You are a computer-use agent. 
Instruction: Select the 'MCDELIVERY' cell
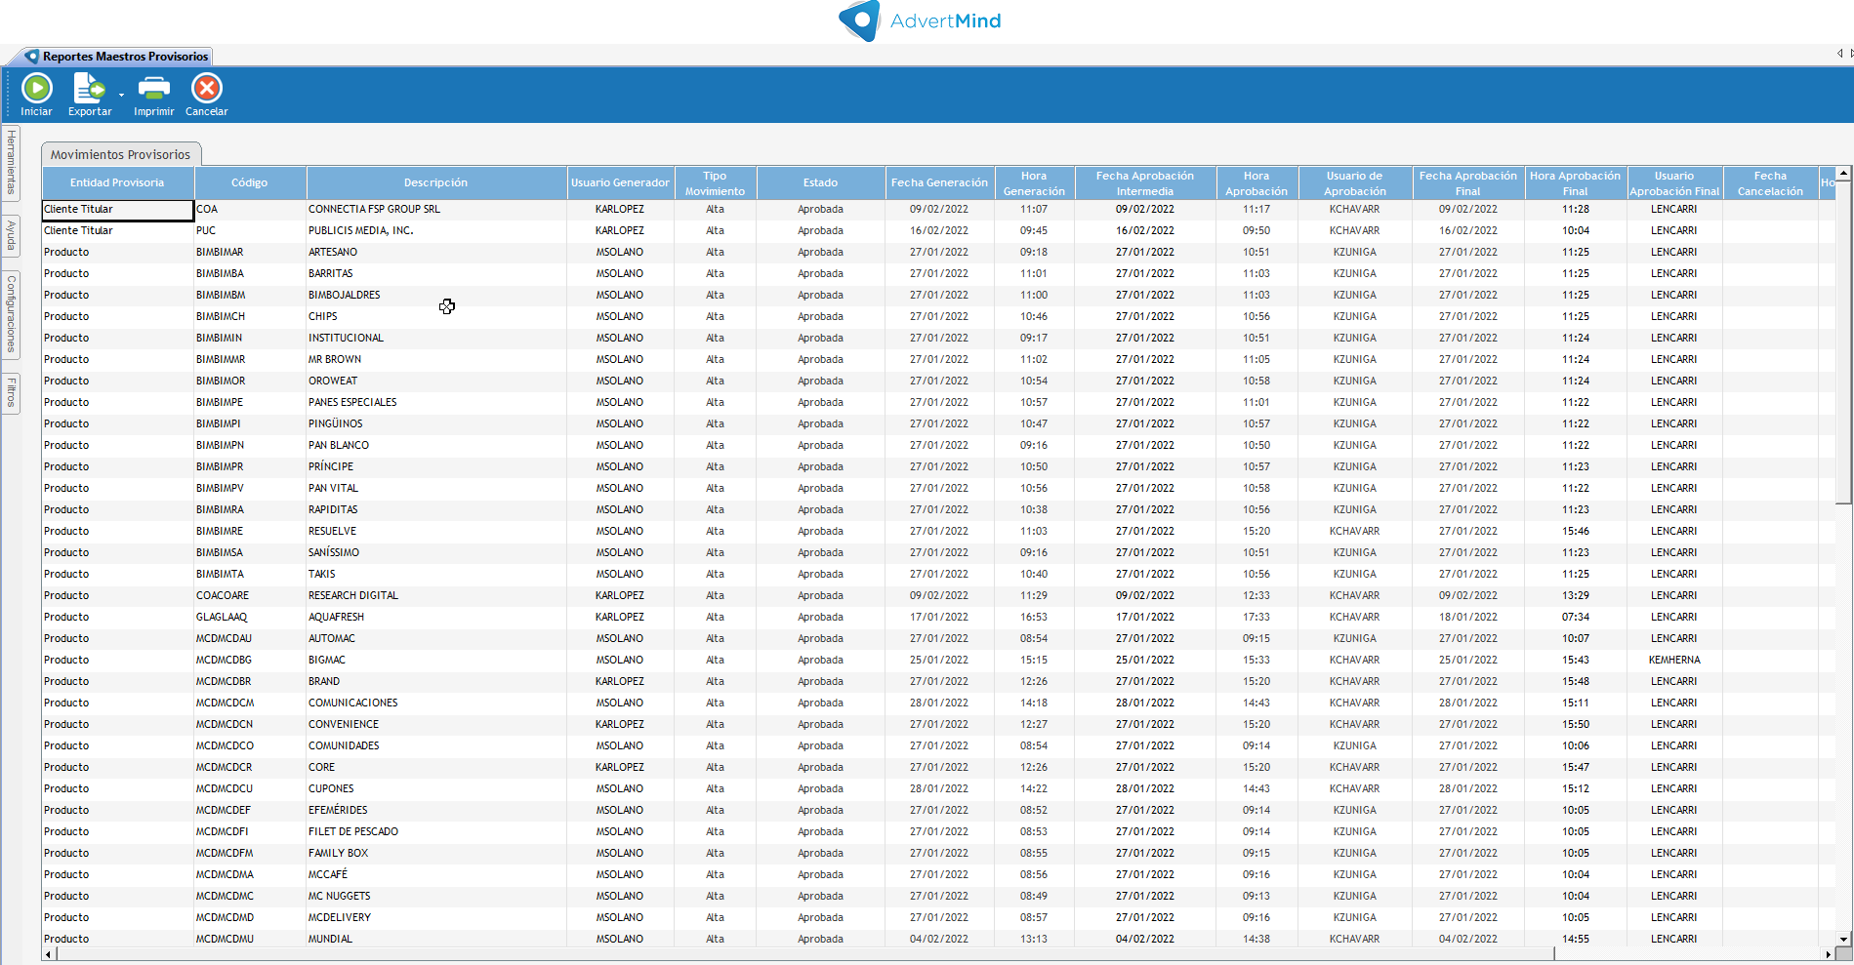(436, 917)
